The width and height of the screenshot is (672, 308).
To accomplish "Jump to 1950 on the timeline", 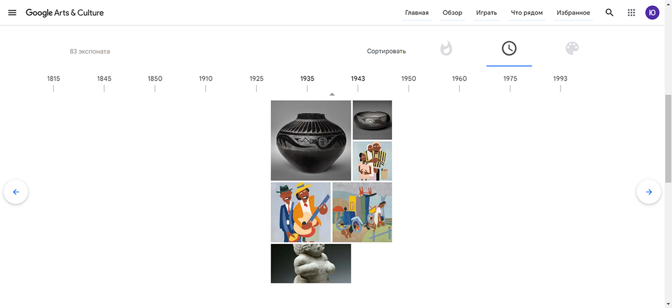I will click(x=409, y=79).
